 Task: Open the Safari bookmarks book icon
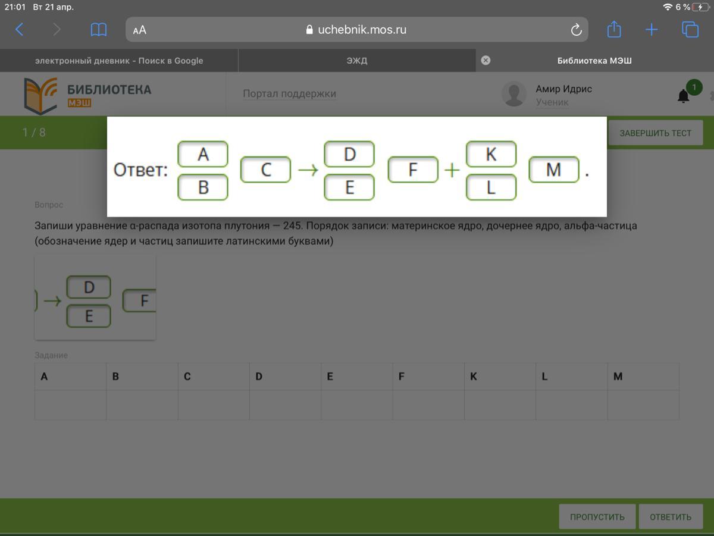99,30
